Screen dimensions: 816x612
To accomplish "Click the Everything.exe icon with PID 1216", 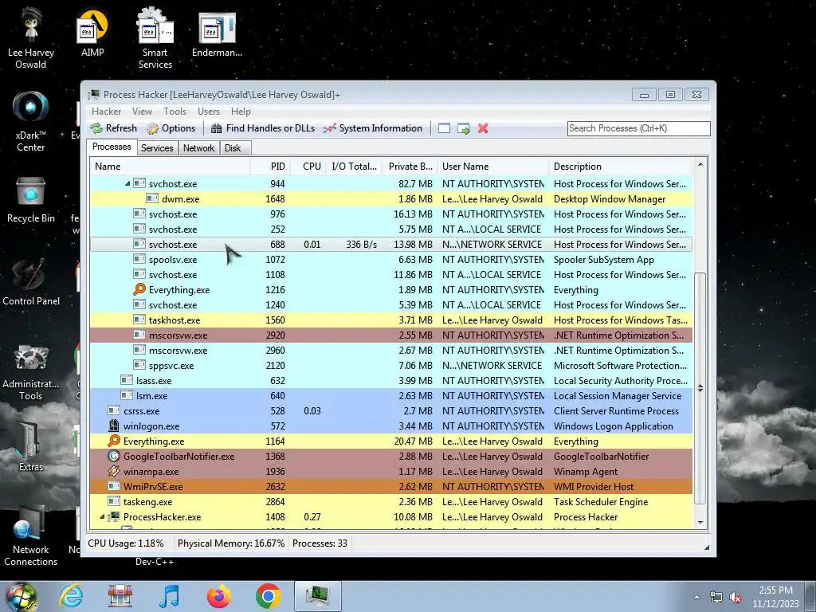I will pos(139,289).
